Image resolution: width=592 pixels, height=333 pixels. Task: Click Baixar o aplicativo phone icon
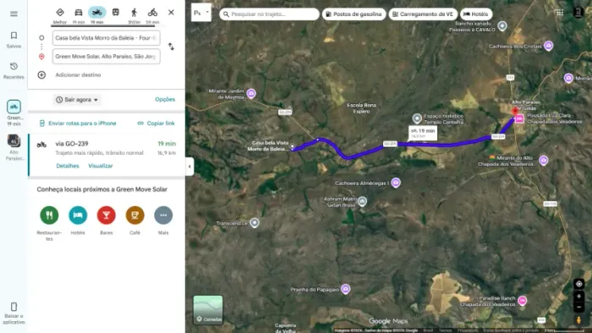[14, 307]
